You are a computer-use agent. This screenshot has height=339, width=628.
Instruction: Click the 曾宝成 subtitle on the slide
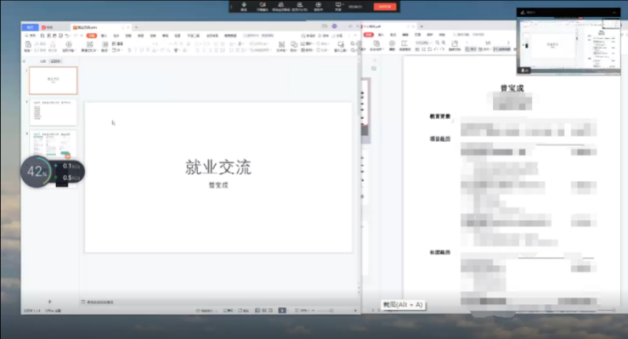point(218,185)
